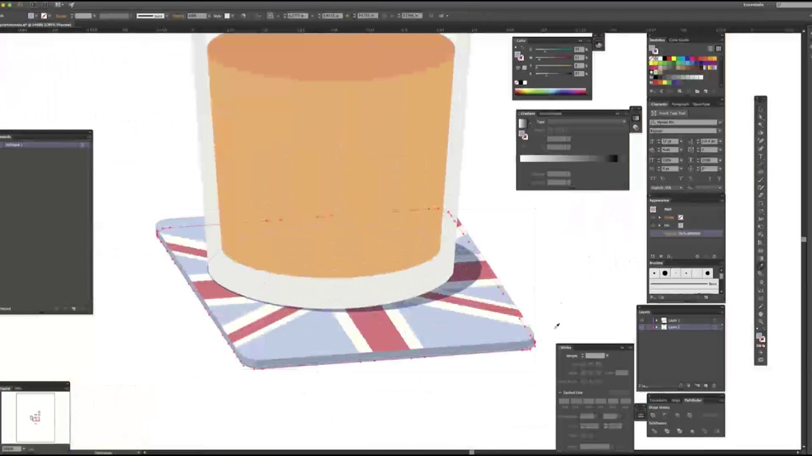Image resolution: width=812 pixels, height=456 pixels.
Task: Click the Merge pathfinder icon
Action: pos(679,431)
